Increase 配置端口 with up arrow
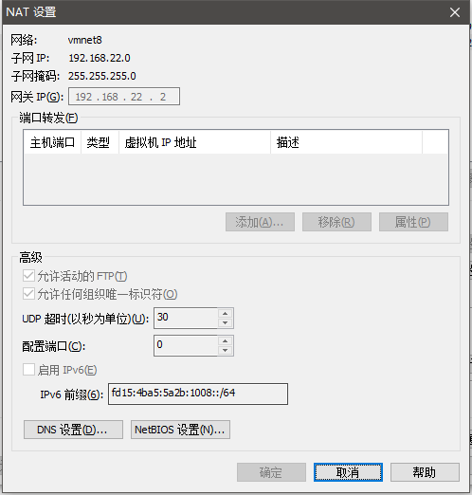The width and height of the screenshot is (472, 495). point(226,340)
